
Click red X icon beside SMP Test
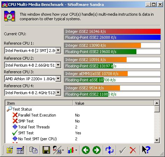15,121
